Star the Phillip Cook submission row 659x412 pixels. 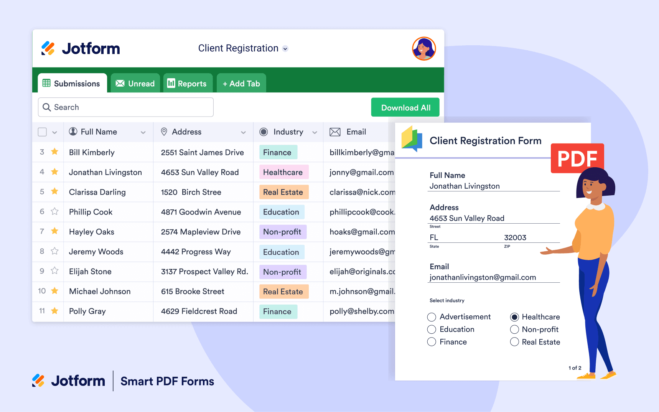coord(54,212)
